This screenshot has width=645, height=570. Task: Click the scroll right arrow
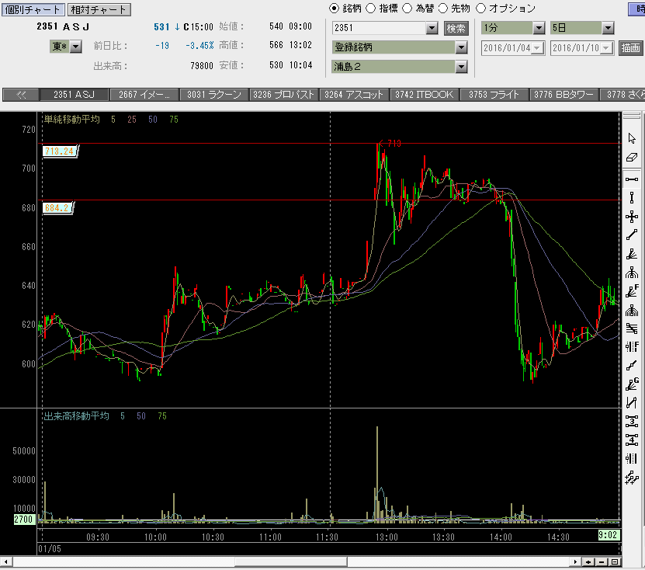[575, 561]
